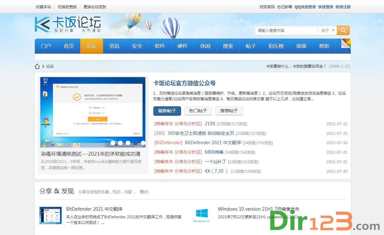The width and height of the screenshot is (384, 235).
Task: Open the 4X（7.30 ） post
Action: [216, 171]
